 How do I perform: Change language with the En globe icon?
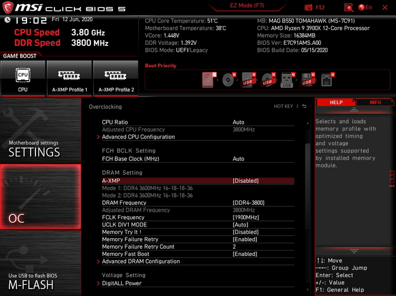tap(365, 7)
